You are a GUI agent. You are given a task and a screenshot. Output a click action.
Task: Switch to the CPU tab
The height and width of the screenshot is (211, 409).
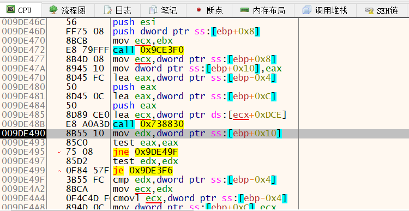point(20,10)
